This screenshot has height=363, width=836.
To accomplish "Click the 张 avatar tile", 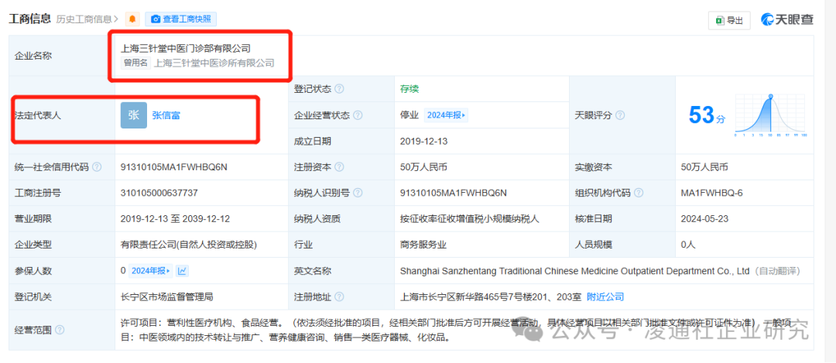I will click(134, 115).
